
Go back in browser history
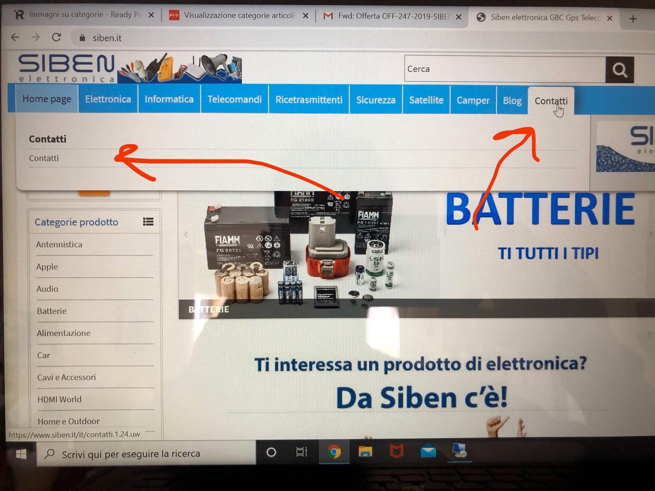pos(15,37)
